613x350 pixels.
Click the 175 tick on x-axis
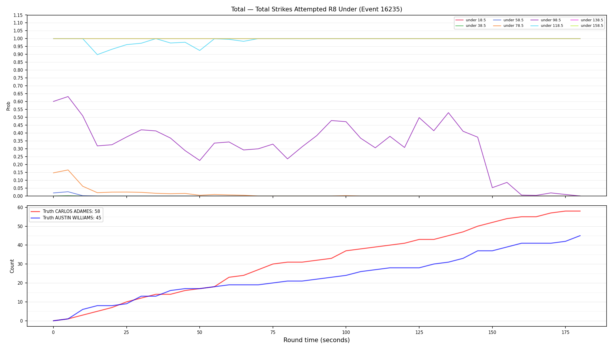click(565, 332)
